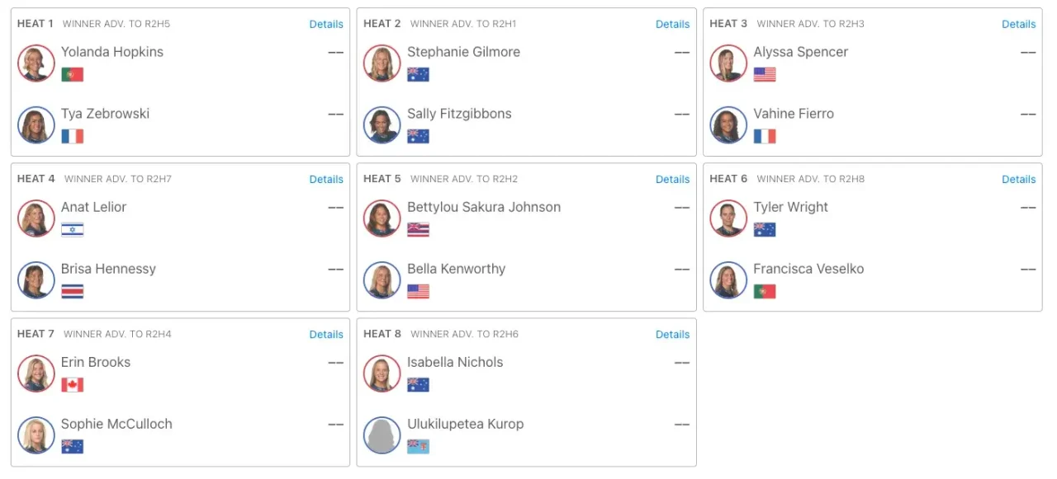The height and width of the screenshot is (479, 1057).
Task: Click Israel flag under Anat Lelior
Action: pyautogui.click(x=73, y=229)
